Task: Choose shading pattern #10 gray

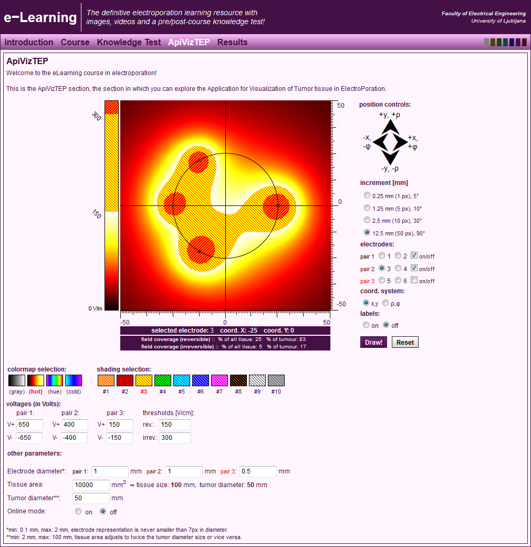Action: 276,380
